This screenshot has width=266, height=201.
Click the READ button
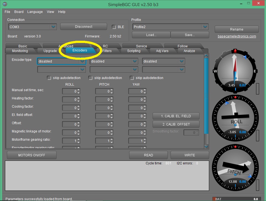(x=148, y=155)
